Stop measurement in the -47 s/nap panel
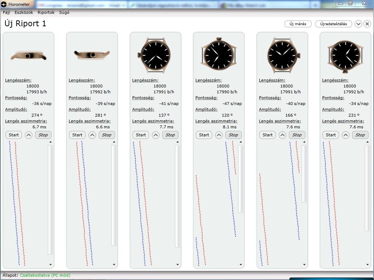 tap(233, 135)
